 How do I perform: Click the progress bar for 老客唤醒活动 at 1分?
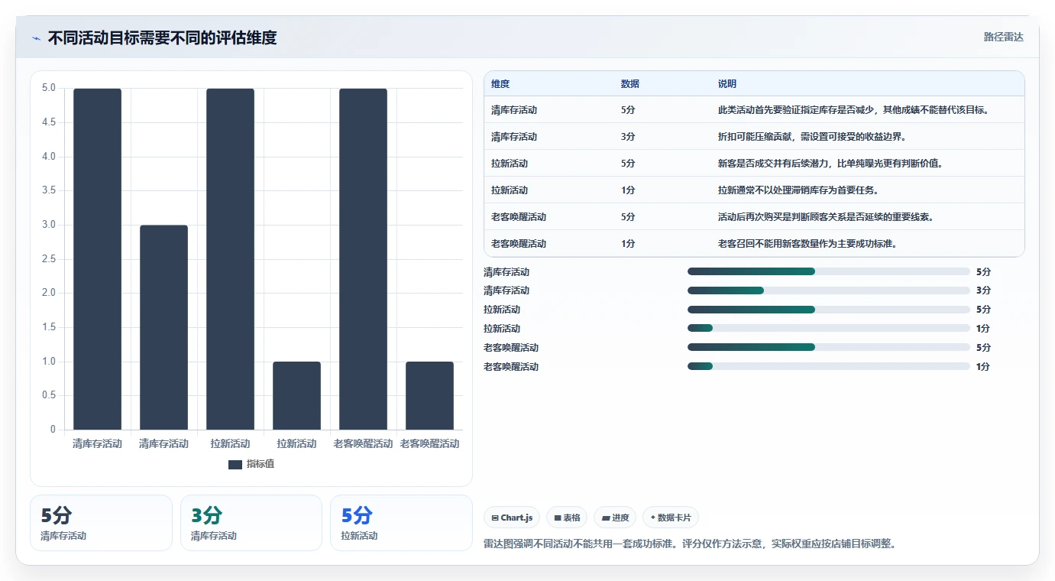pos(829,366)
